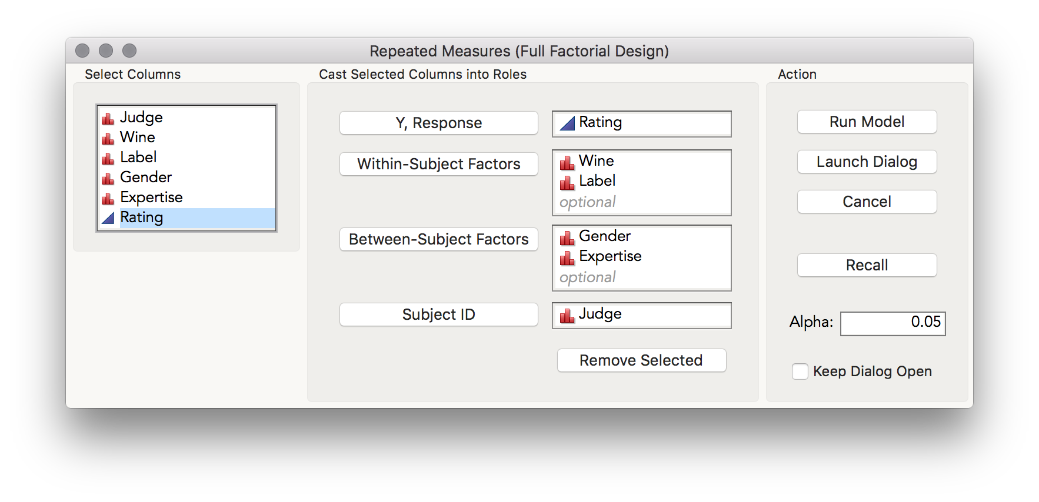The image size is (1039, 502).
Task: Click the Within-Subject Factors button
Action: 438,164
